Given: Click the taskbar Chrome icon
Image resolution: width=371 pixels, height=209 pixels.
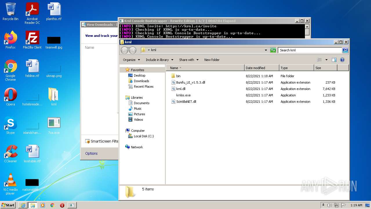Looking at the screenshot, I should [52, 205].
